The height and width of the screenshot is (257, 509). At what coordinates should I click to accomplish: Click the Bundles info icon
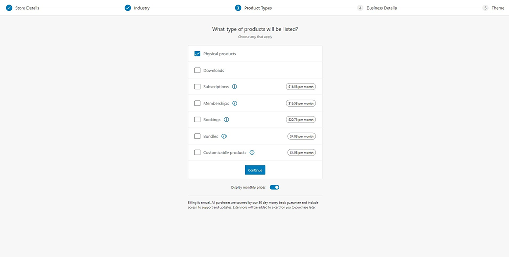[x=224, y=136]
